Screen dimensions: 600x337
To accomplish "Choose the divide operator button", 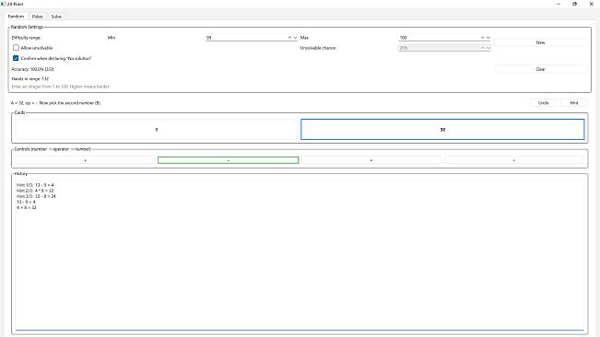I will tap(514, 160).
